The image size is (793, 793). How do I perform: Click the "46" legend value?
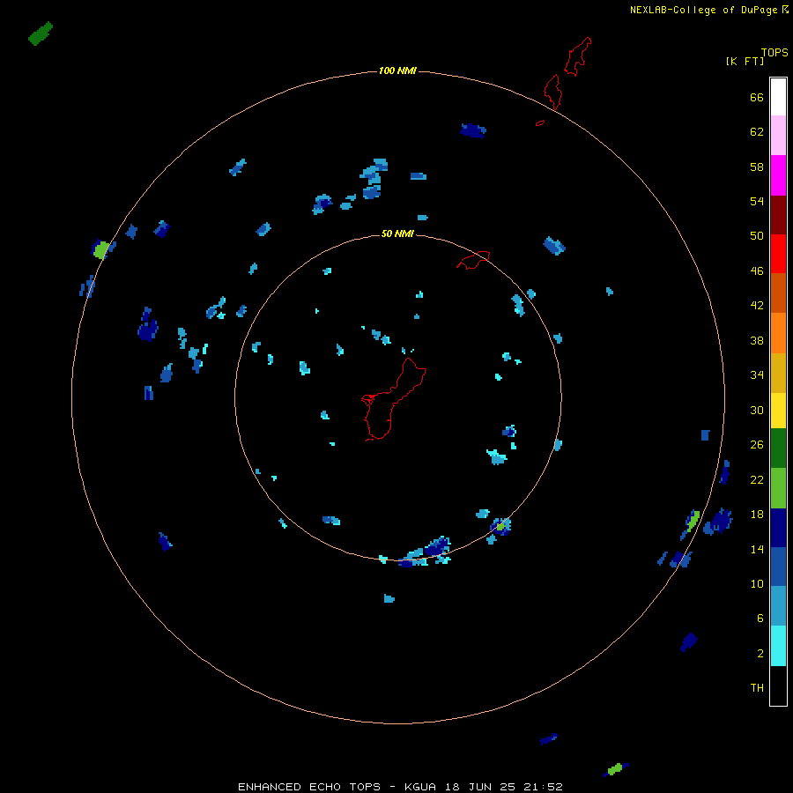tap(757, 271)
